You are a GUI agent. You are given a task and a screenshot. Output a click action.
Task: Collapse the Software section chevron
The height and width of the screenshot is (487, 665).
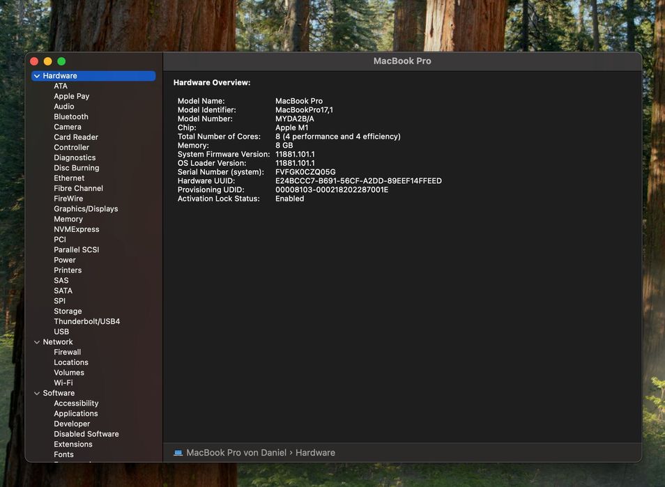point(37,394)
